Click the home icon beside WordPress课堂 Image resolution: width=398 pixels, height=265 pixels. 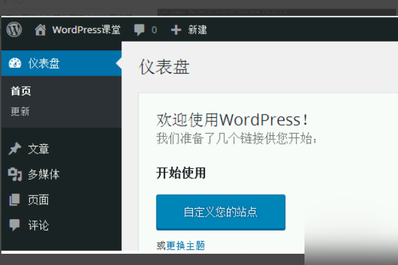click(x=40, y=30)
